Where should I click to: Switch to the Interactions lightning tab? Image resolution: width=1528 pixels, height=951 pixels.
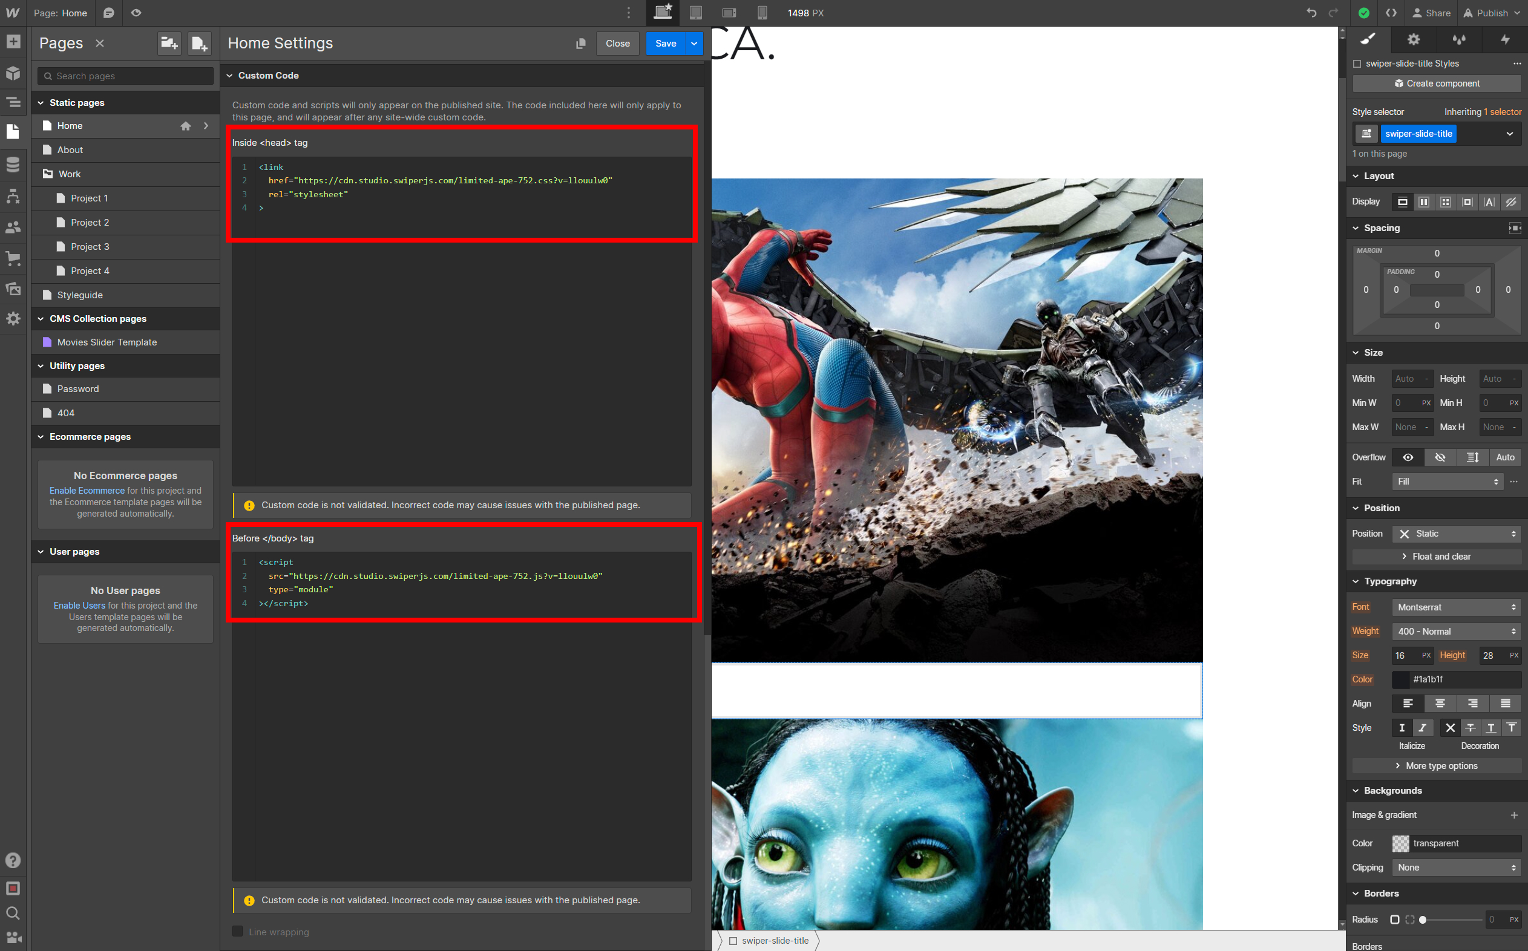pyautogui.click(x=1505, y=40)
